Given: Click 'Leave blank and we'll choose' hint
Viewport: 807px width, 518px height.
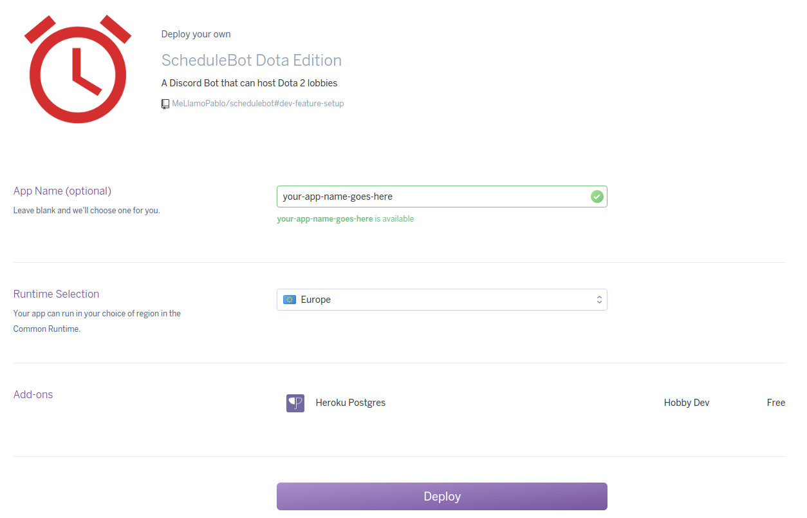Looking at the screenshot, I should 87,211.
